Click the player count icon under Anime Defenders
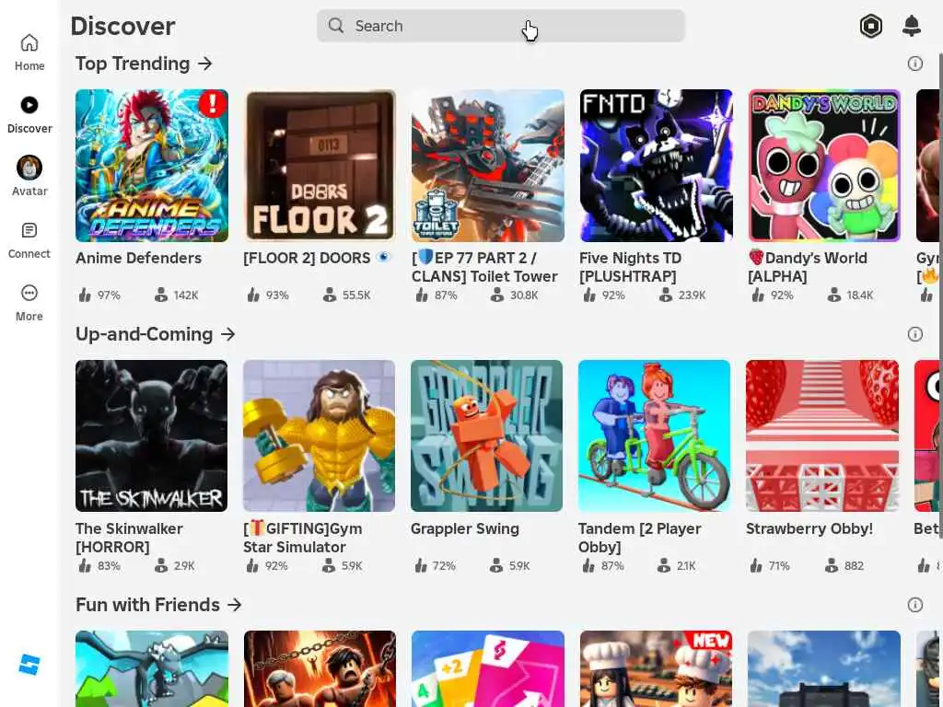This screenshot has height=707, width=943. (161, 295)
